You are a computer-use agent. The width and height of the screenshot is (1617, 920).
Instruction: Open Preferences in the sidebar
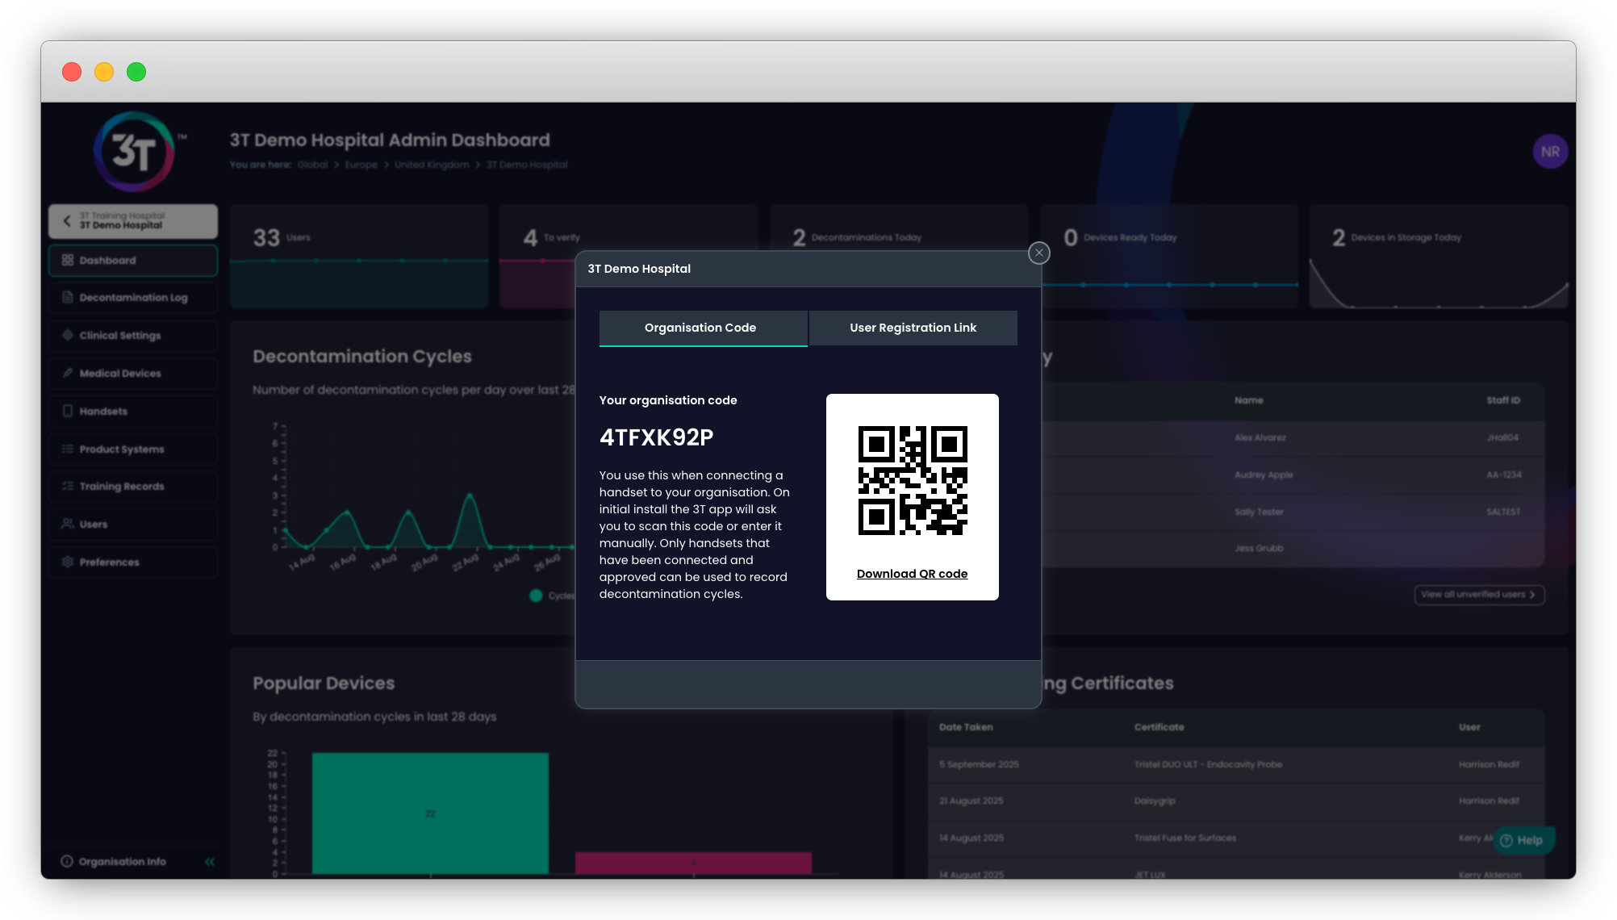[133, 562]
